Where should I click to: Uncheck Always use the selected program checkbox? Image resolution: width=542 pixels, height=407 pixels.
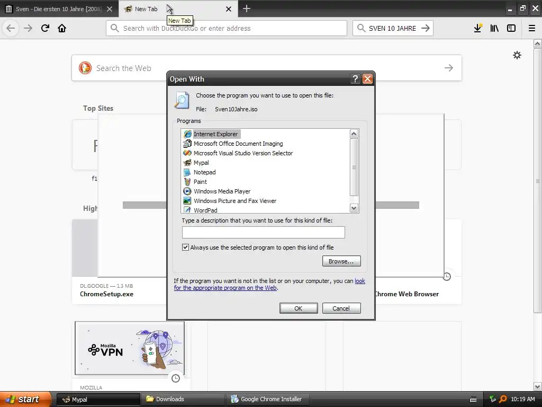[186, 247]
